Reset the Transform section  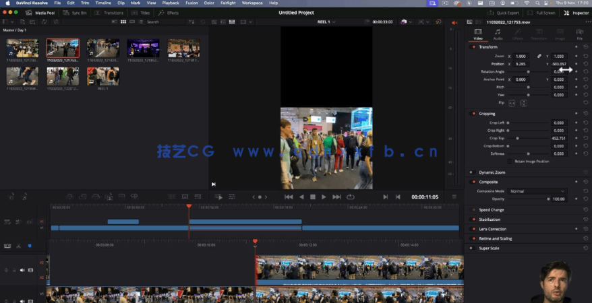pyautogui.click(x=585, y=47)
